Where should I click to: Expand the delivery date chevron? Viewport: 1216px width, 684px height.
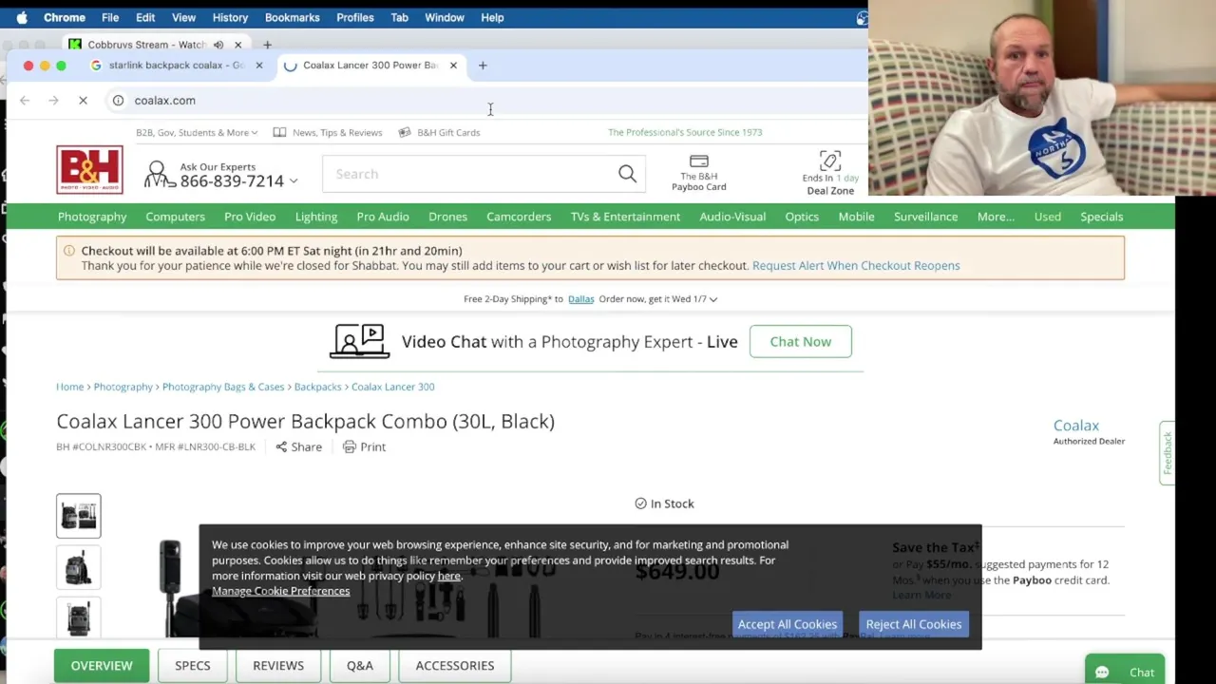713,299
